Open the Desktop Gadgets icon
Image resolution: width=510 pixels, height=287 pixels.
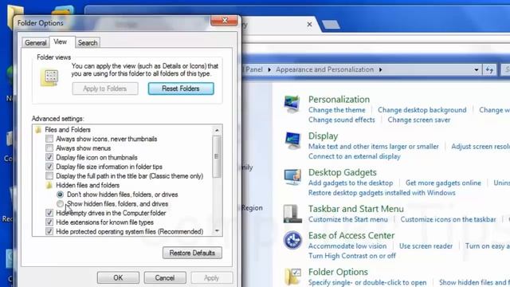tap(292, 177)
